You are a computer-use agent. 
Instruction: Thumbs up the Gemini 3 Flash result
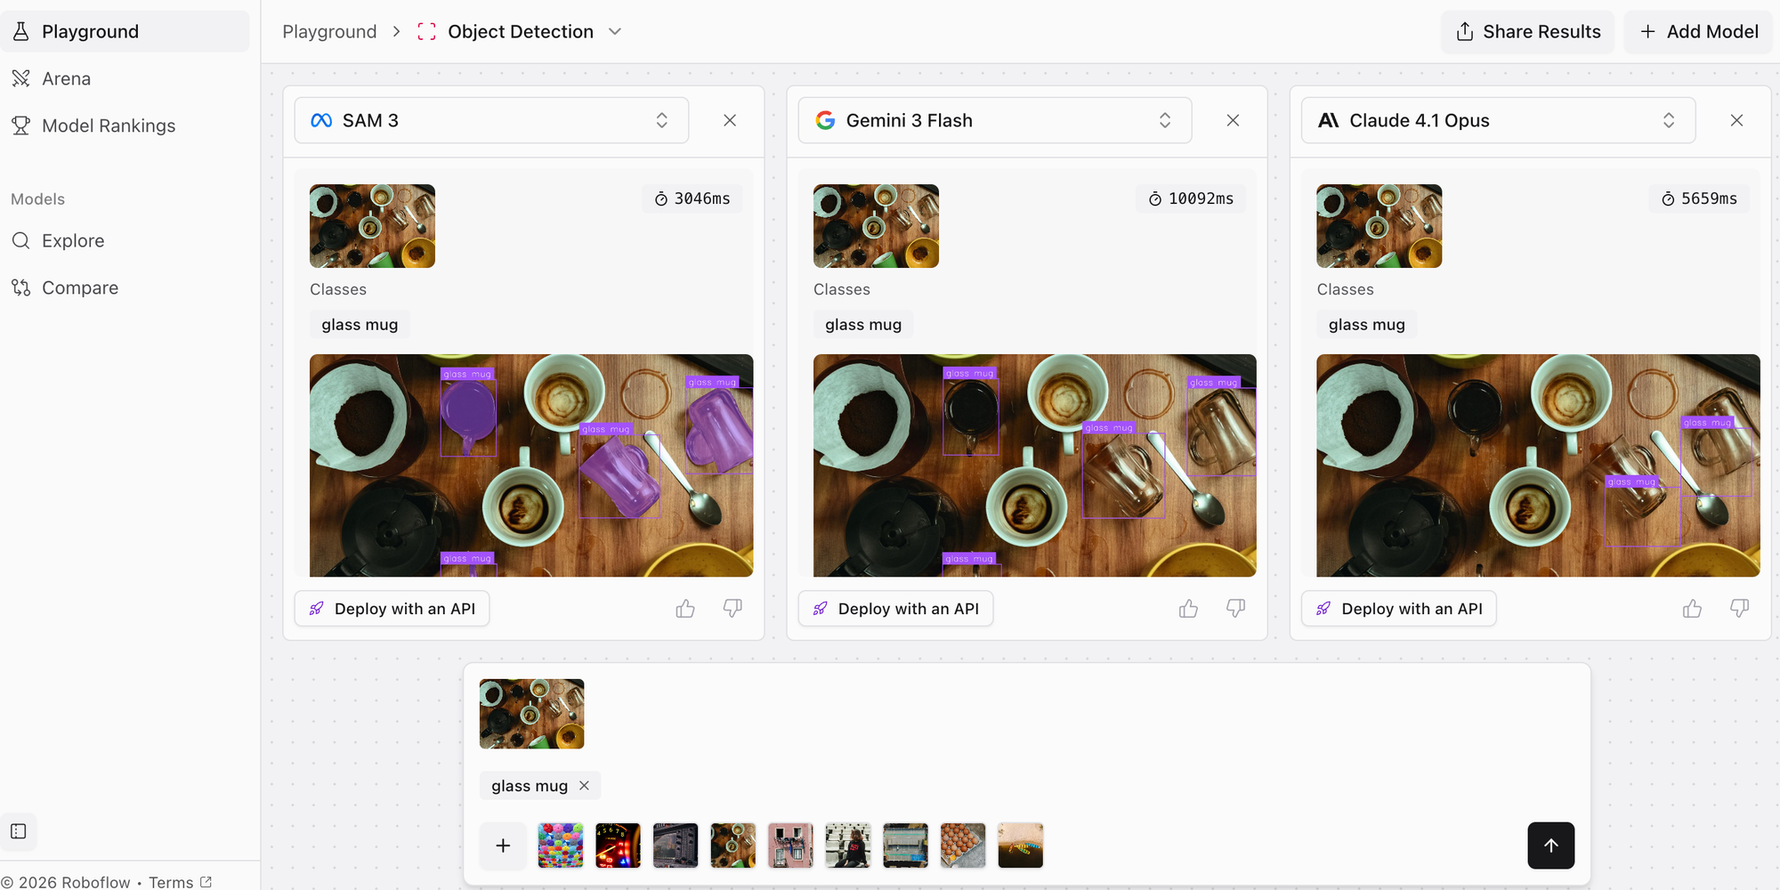1188,609
